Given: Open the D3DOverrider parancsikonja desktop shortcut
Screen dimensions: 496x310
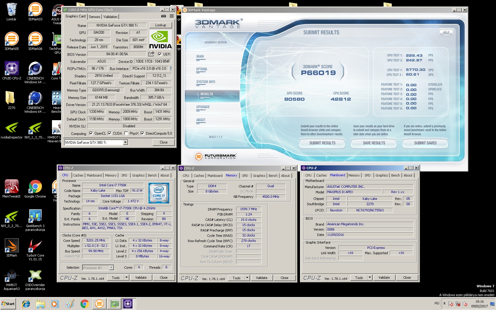Looking at the screenshot, I should click(35, 279).
